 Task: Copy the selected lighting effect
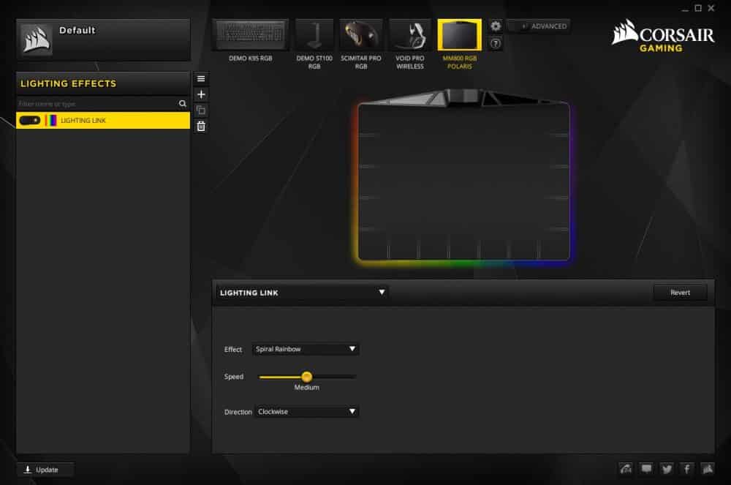(201, 110)
